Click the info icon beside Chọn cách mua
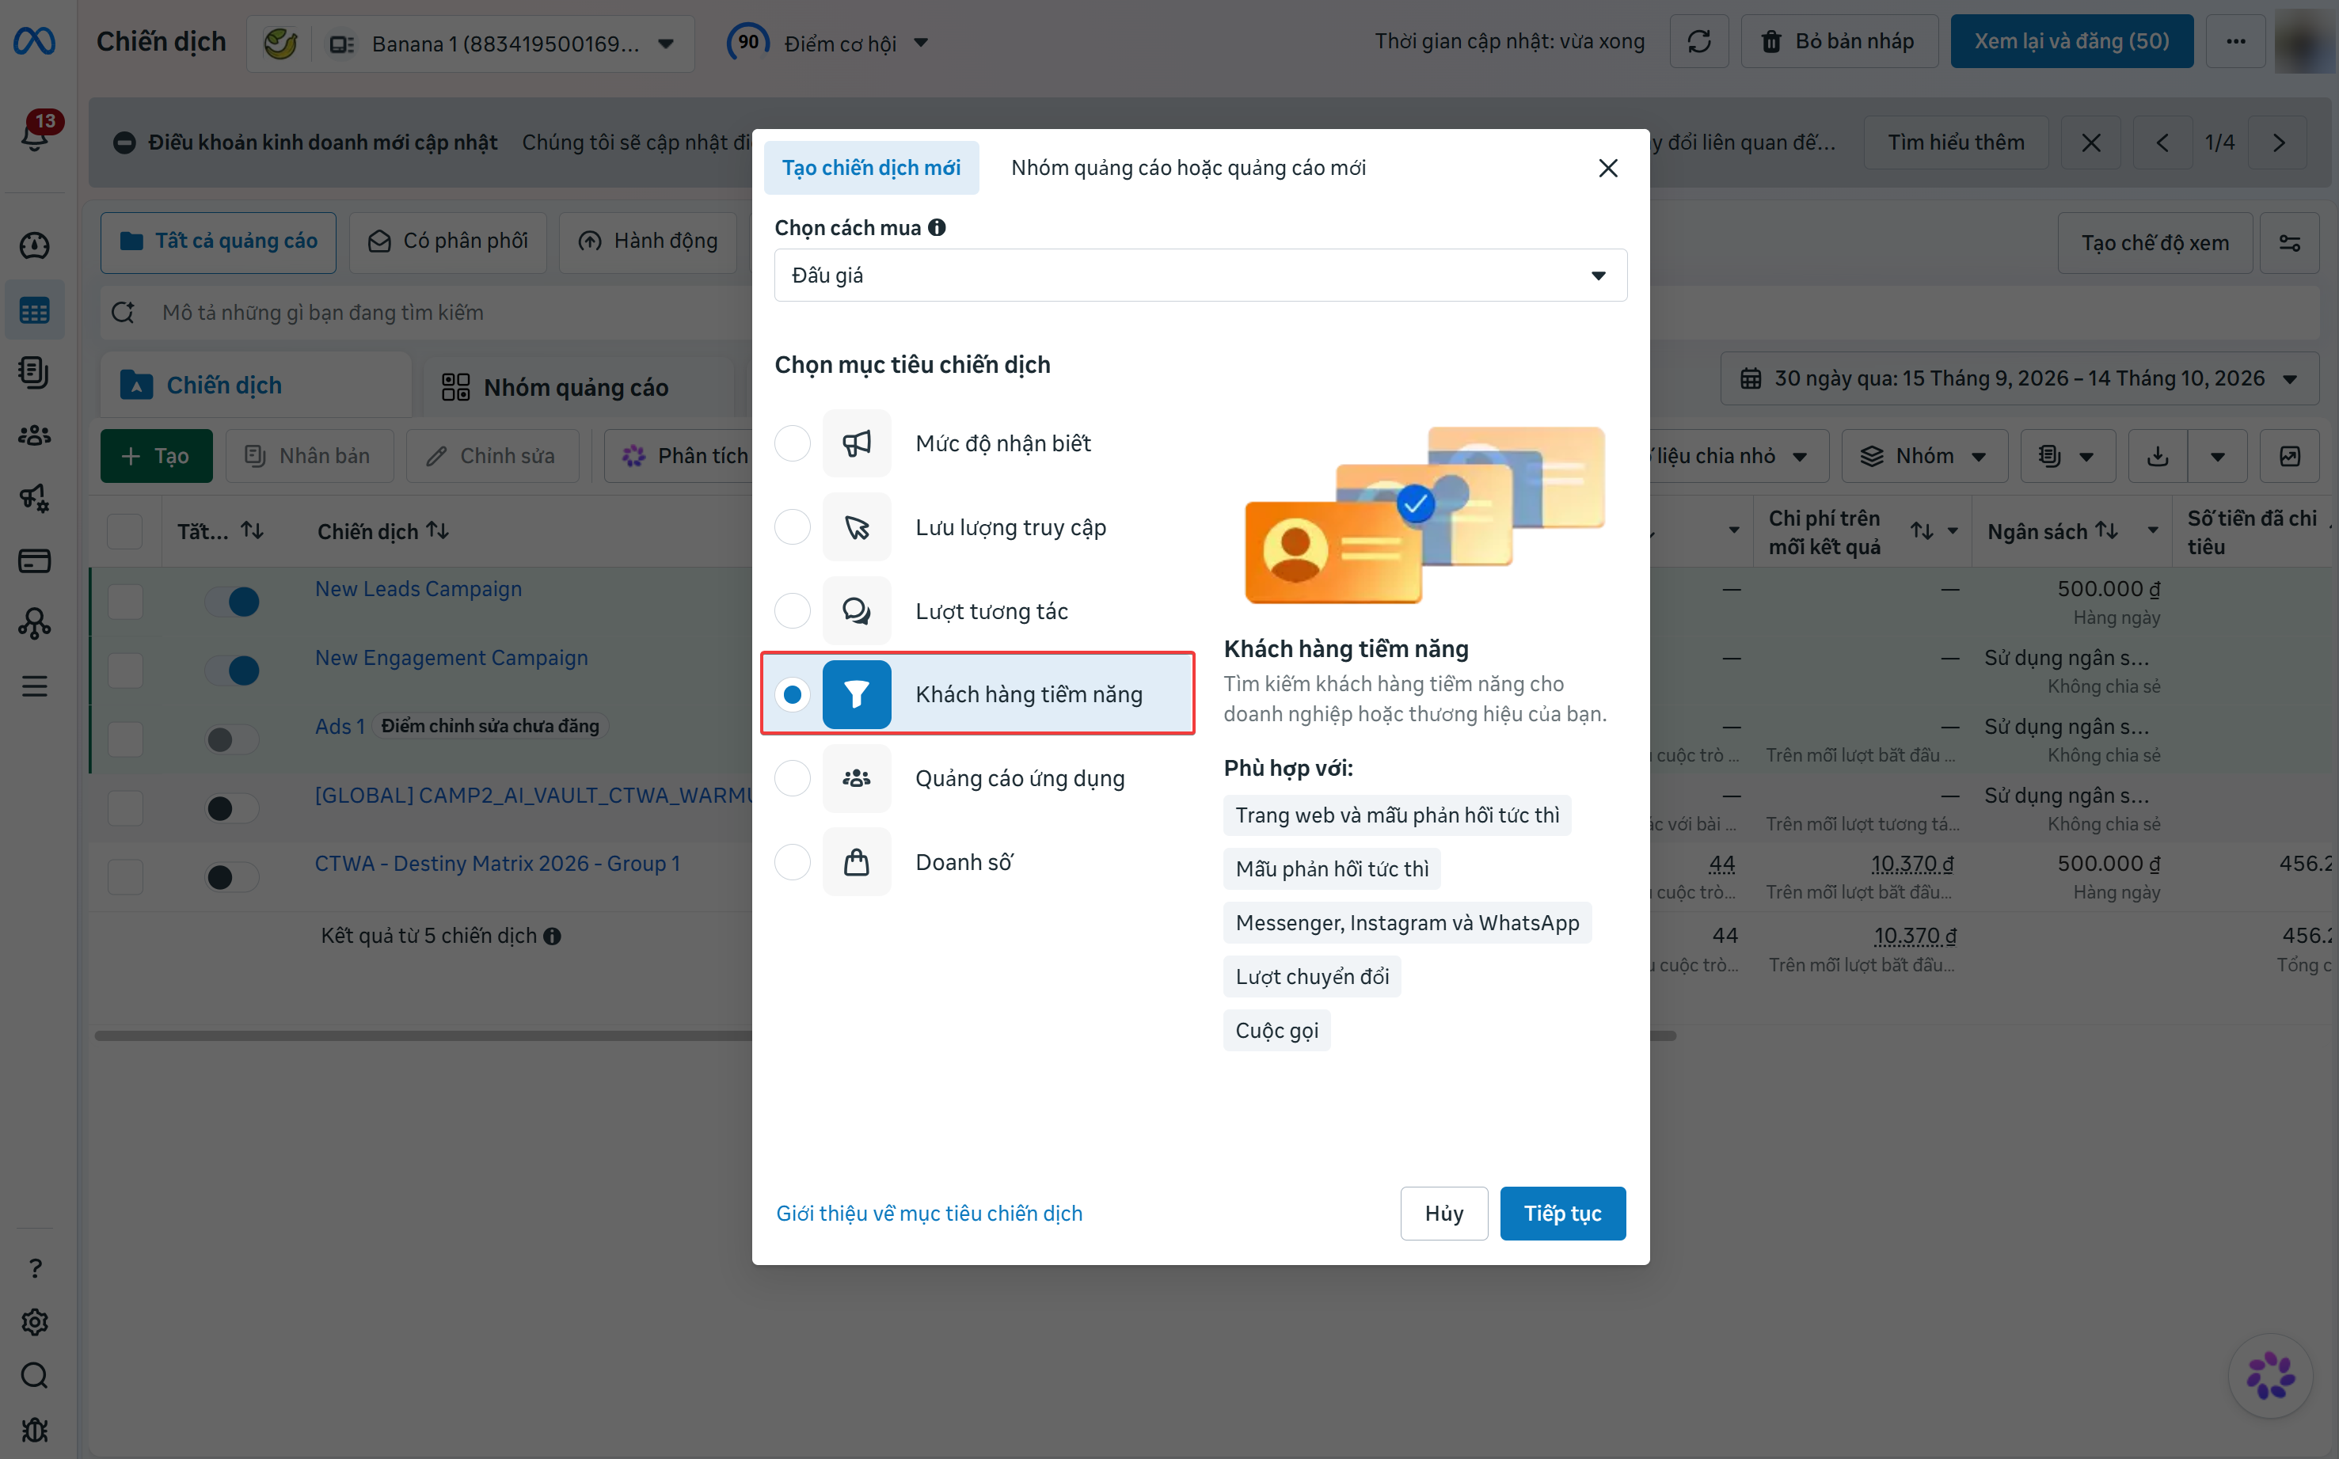 coord(937,228)
